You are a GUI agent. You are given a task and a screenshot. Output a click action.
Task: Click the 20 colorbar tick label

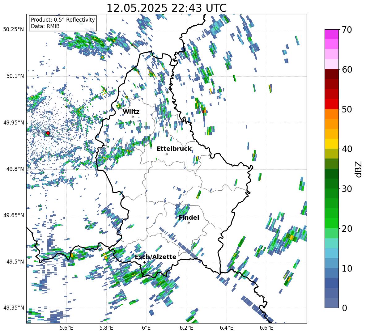coord(347,229)
